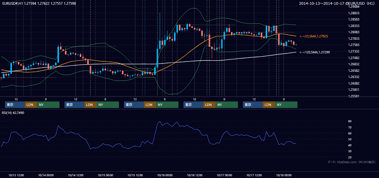Click the leftmost LDN session block
379x178 pixels.
click(31, 105)
